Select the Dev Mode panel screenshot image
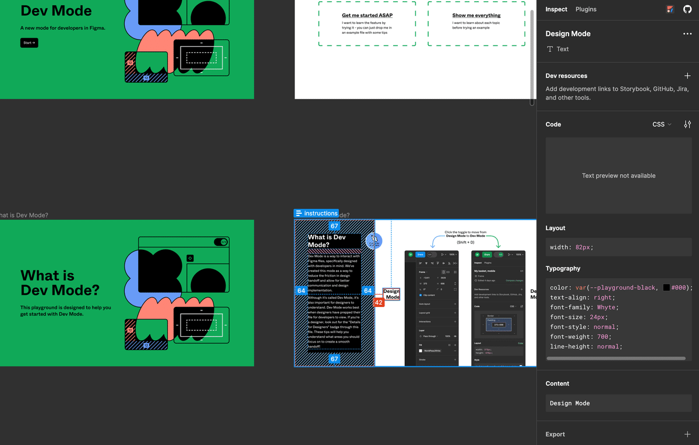This screenshot has height=445, width=699. tap(498, 309)
